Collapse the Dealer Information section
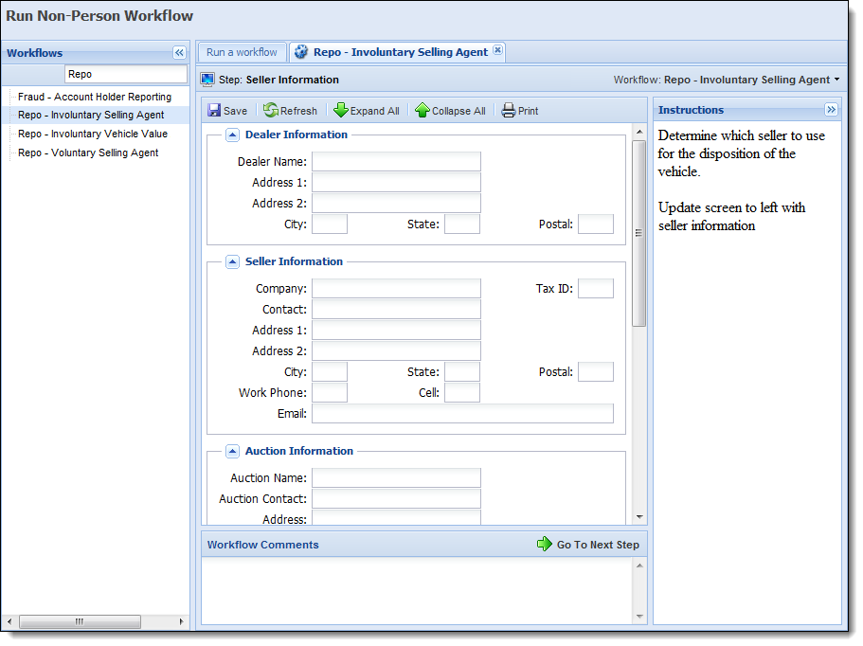The height and width of the screenshot is (646, 863). 232,135
